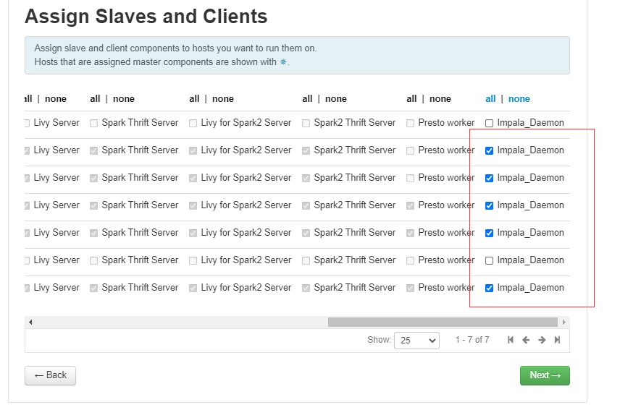The height and width of the screenshot is (410, 620).
Task: Toggle Presto worker in the last host row
Action: click(x=411, y=288)
